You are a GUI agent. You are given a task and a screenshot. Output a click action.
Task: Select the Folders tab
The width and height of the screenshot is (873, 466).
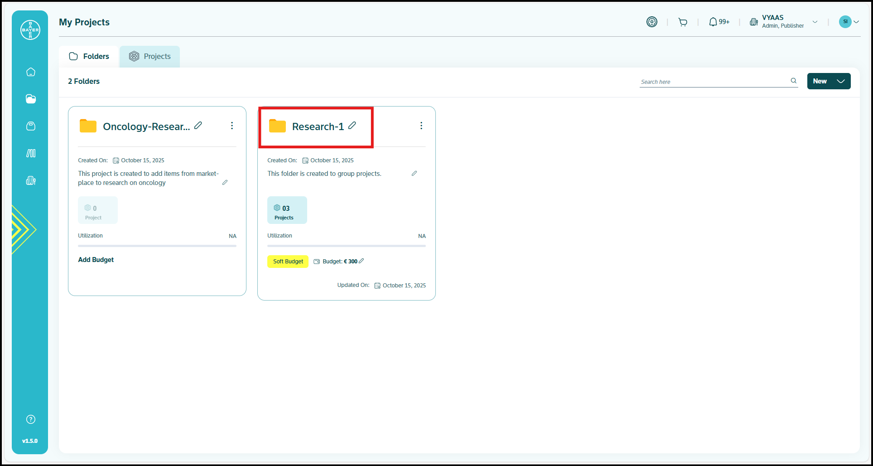89,57
